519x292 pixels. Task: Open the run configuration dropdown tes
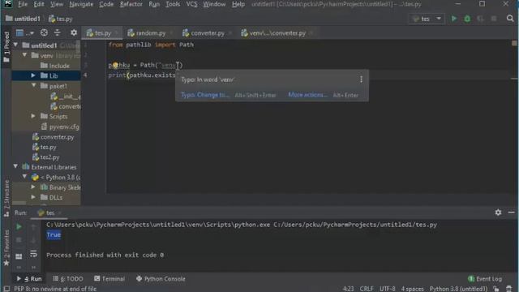pos(427,19)
